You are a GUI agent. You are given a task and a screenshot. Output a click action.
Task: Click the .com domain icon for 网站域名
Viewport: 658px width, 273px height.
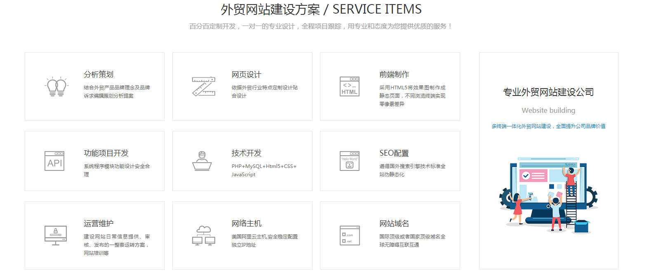(x=350, y=236)
